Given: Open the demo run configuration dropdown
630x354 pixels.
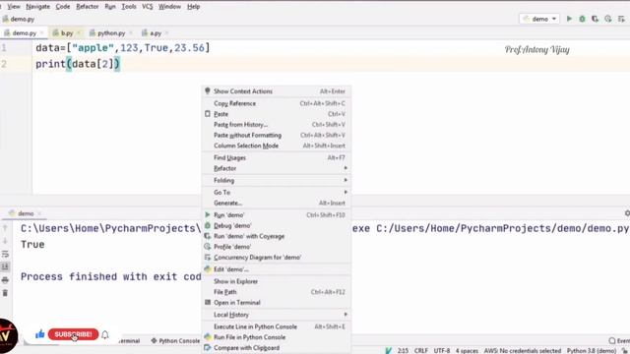Looking at the screenshot, I should click(x=539, y=19).
